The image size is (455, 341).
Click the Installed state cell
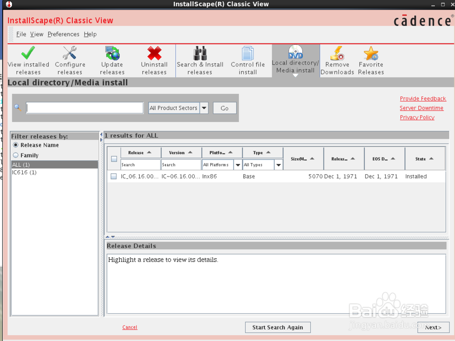coord(416,176)
